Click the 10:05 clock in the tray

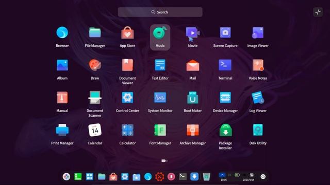[224, 180]
